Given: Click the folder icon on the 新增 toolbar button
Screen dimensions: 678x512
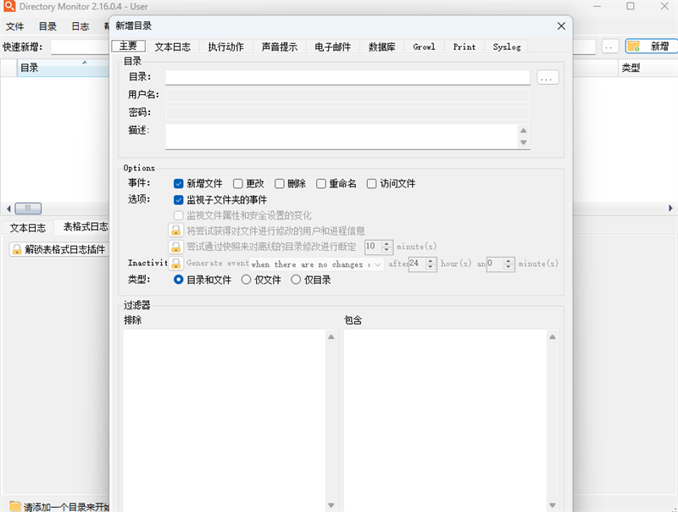Looking at the screenshot, I should 631,47.
